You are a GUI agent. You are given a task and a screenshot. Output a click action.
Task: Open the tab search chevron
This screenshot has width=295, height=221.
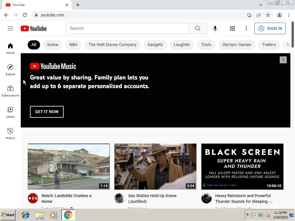260,5
